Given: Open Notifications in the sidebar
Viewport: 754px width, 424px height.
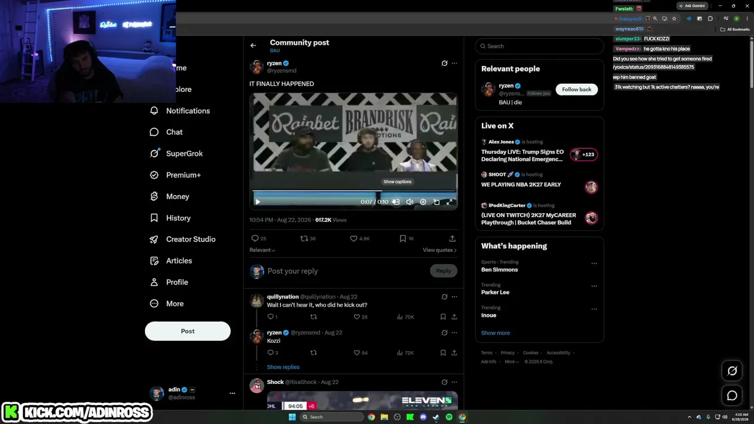Looking at the screenshot, I should [180, 111].
